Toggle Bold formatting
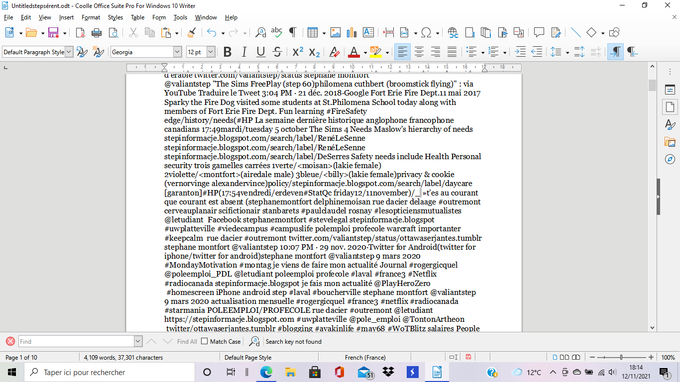 pos(227,52)
